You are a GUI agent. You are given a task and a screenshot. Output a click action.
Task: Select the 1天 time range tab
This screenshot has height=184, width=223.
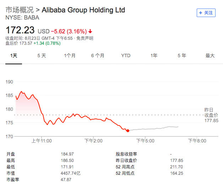(x=13, y=56)
